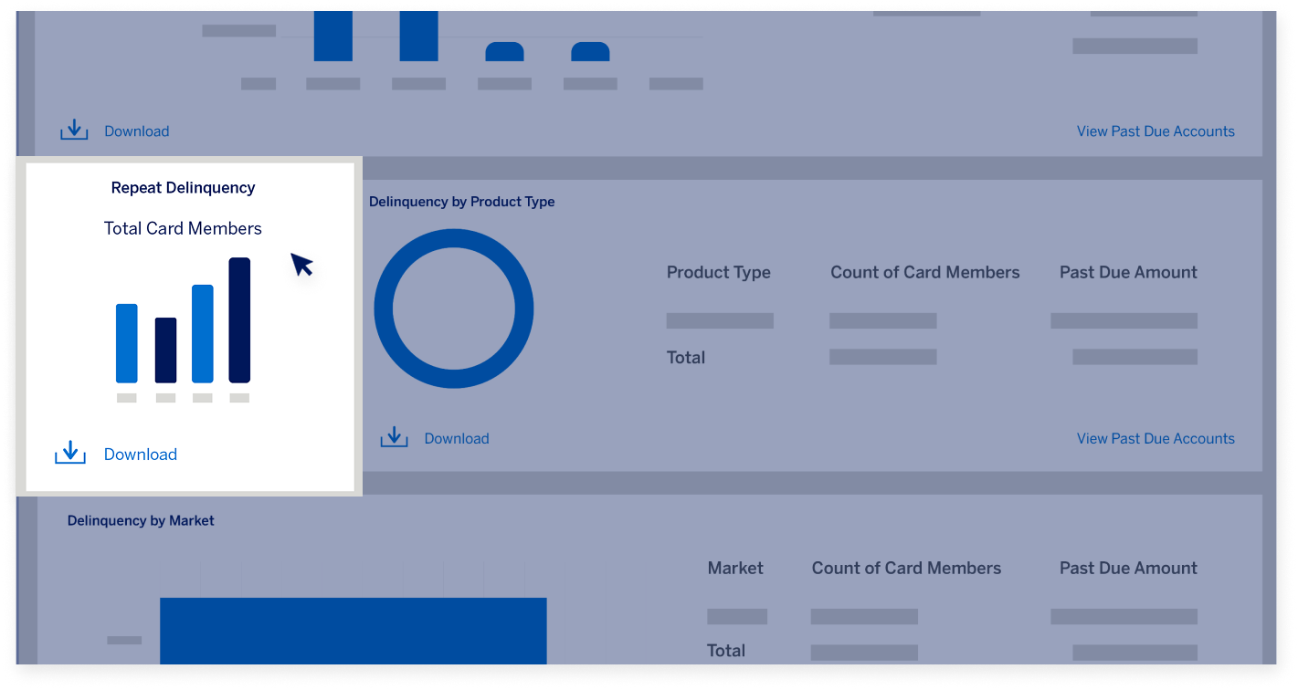1298x690 pixels.
Task: Expand the Repeat Delinquency card header
Action: (182, 187)
